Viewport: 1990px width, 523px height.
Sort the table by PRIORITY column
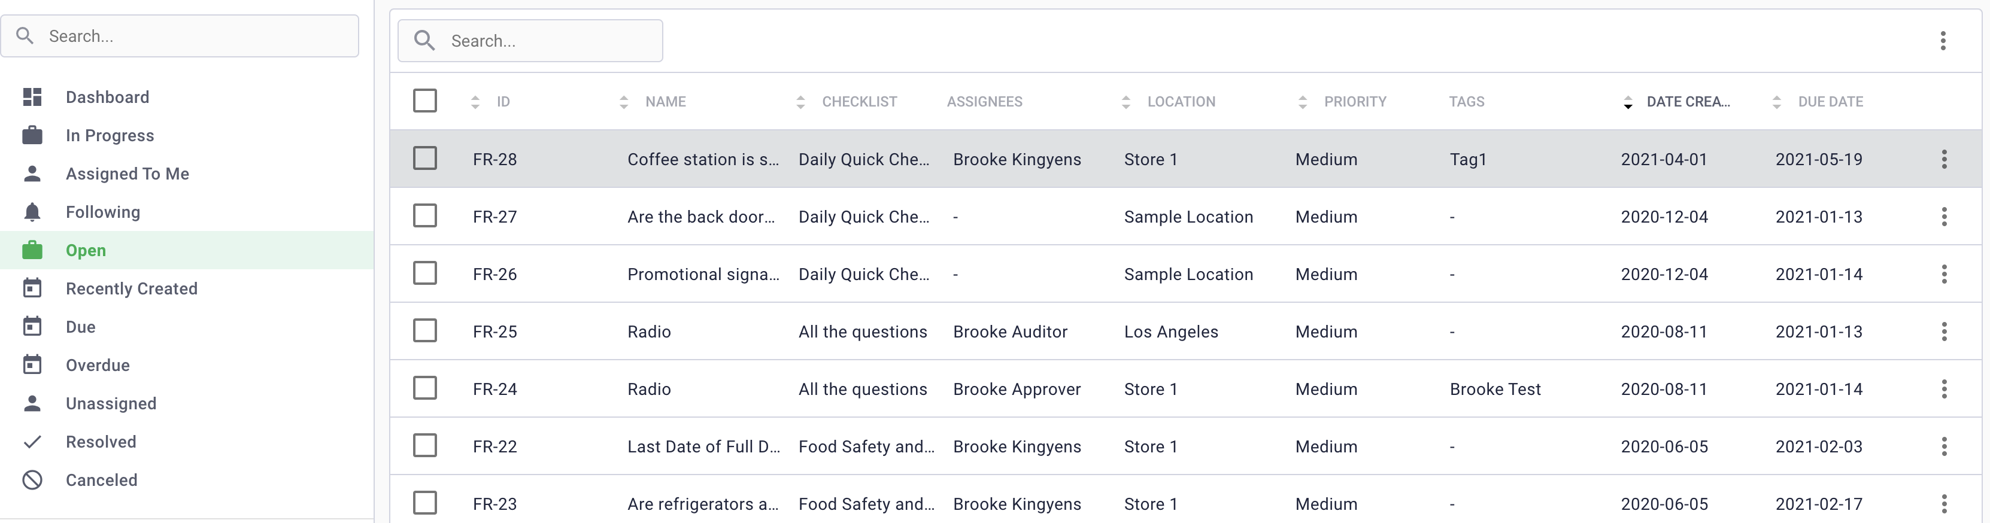point(1342,102)
